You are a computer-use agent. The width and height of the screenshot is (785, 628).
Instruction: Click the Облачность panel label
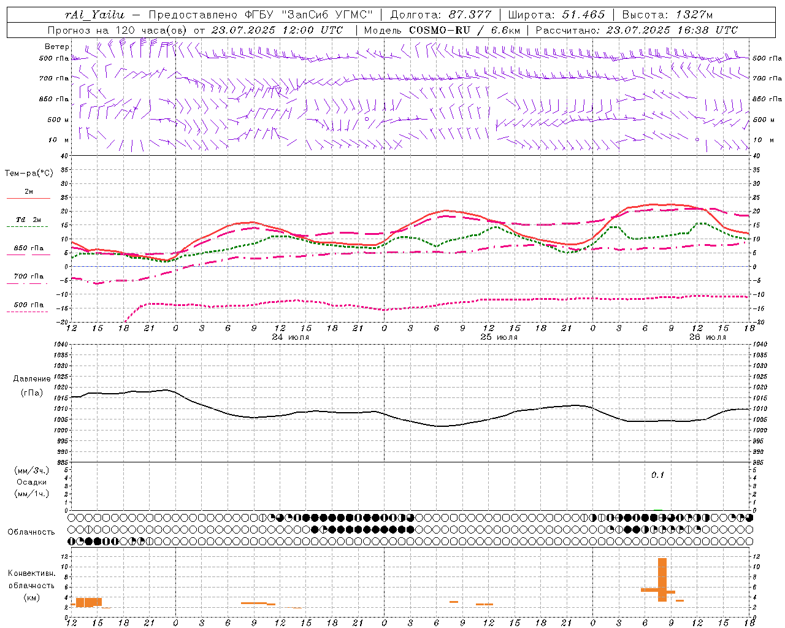[x=31, y=532]
